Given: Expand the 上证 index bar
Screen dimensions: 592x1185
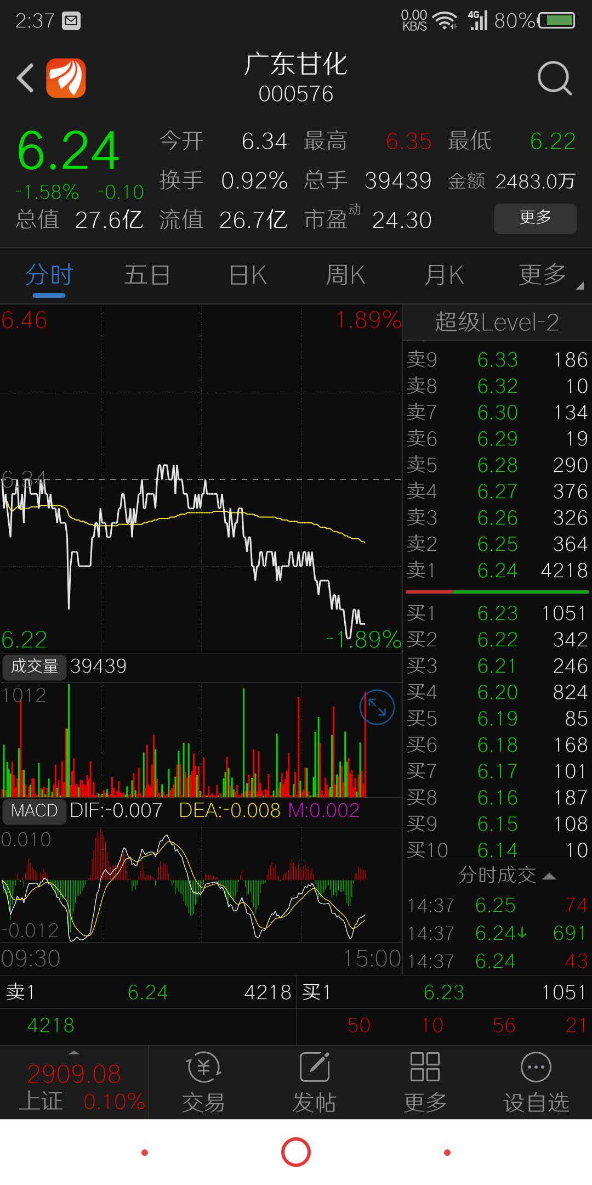Looking at the screenshot, I should coord(74,1082).
